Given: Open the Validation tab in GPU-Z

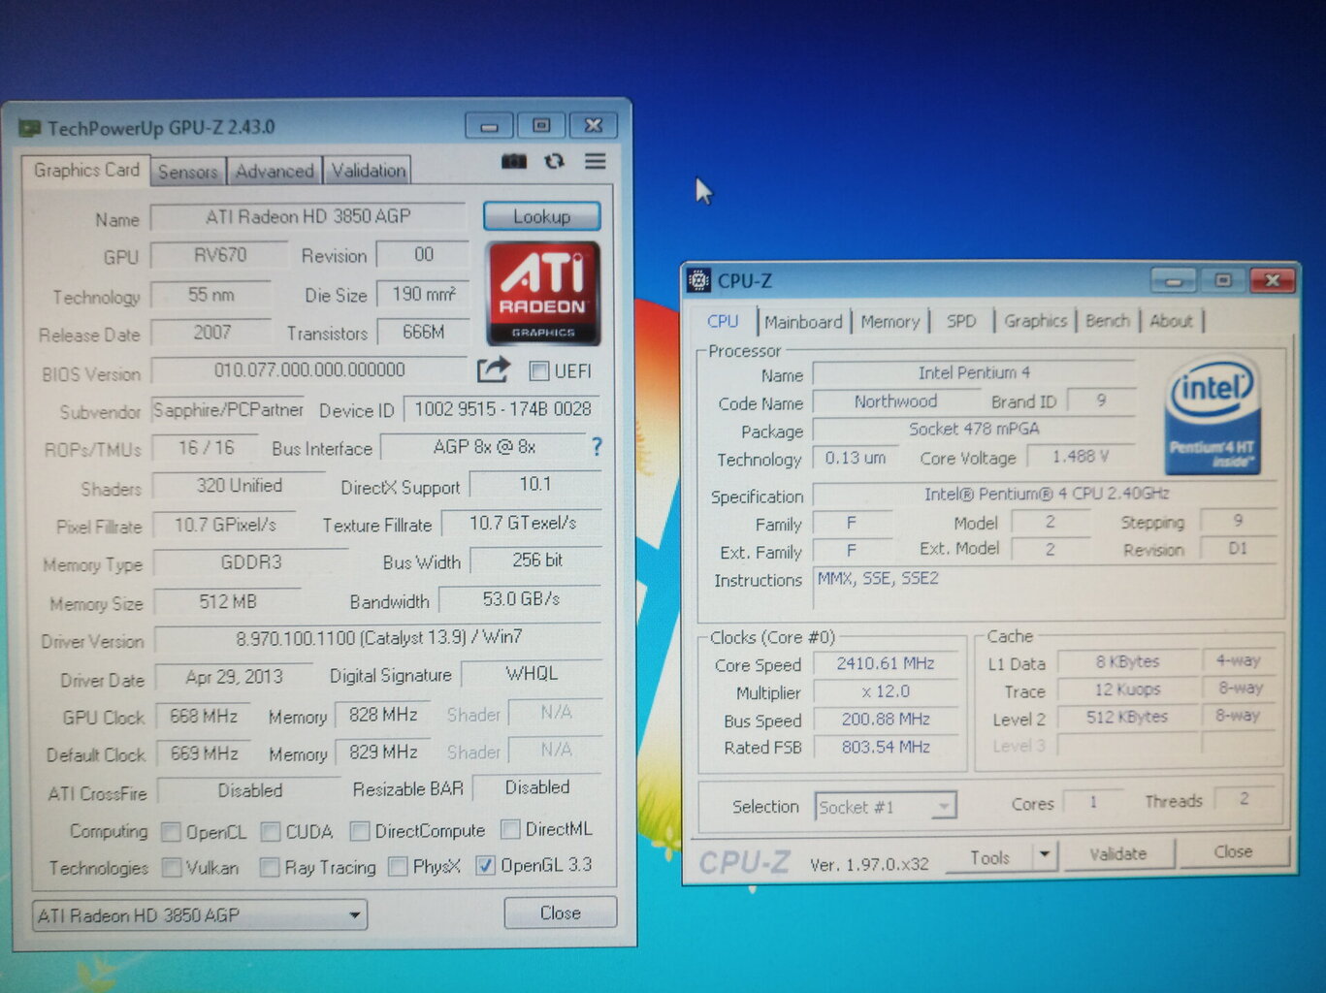Looking at the screenshot, I should tap(369, 171).
